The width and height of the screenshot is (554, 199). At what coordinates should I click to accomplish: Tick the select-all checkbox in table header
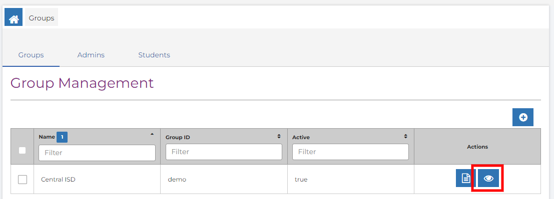coord(22,151)
